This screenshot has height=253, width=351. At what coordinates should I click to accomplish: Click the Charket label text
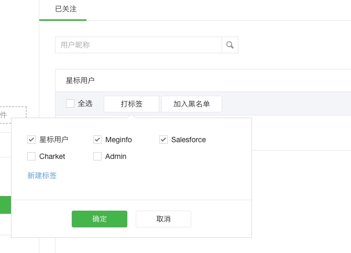point(52,156)
